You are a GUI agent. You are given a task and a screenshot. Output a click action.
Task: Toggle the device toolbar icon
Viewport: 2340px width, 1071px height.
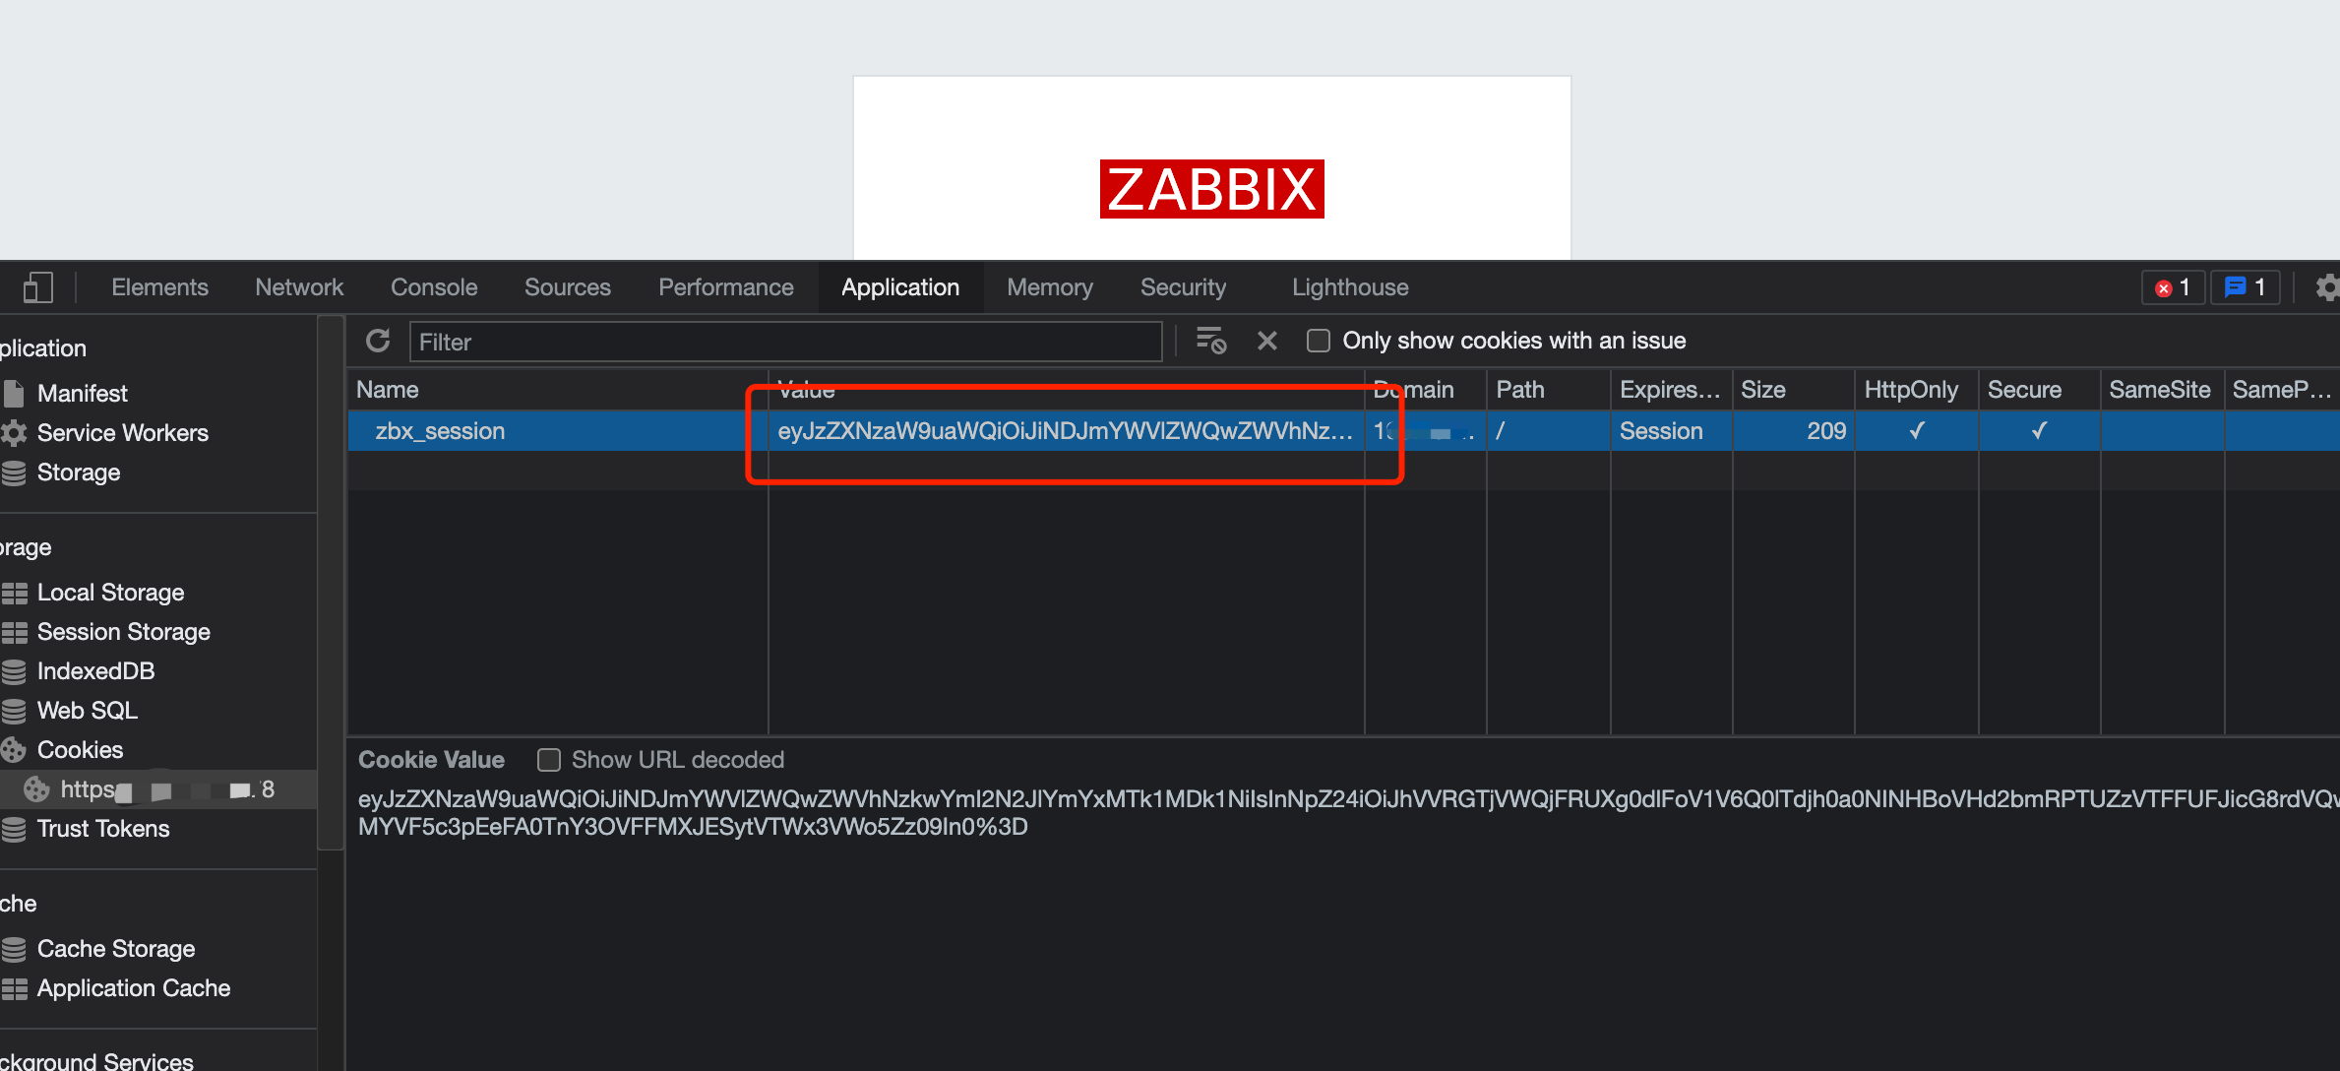tap(37, 287)
